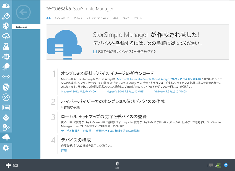Click the 新規 label in bottom bar
Screen dimensions: 235x171
(15, 165)
